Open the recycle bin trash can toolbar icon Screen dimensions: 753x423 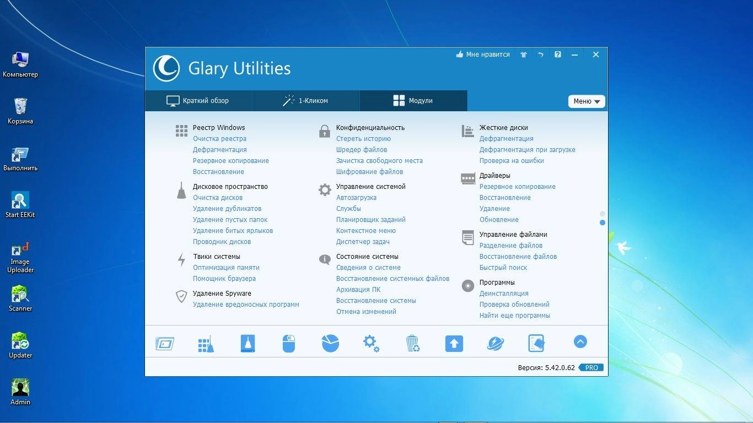pos(412,343)
